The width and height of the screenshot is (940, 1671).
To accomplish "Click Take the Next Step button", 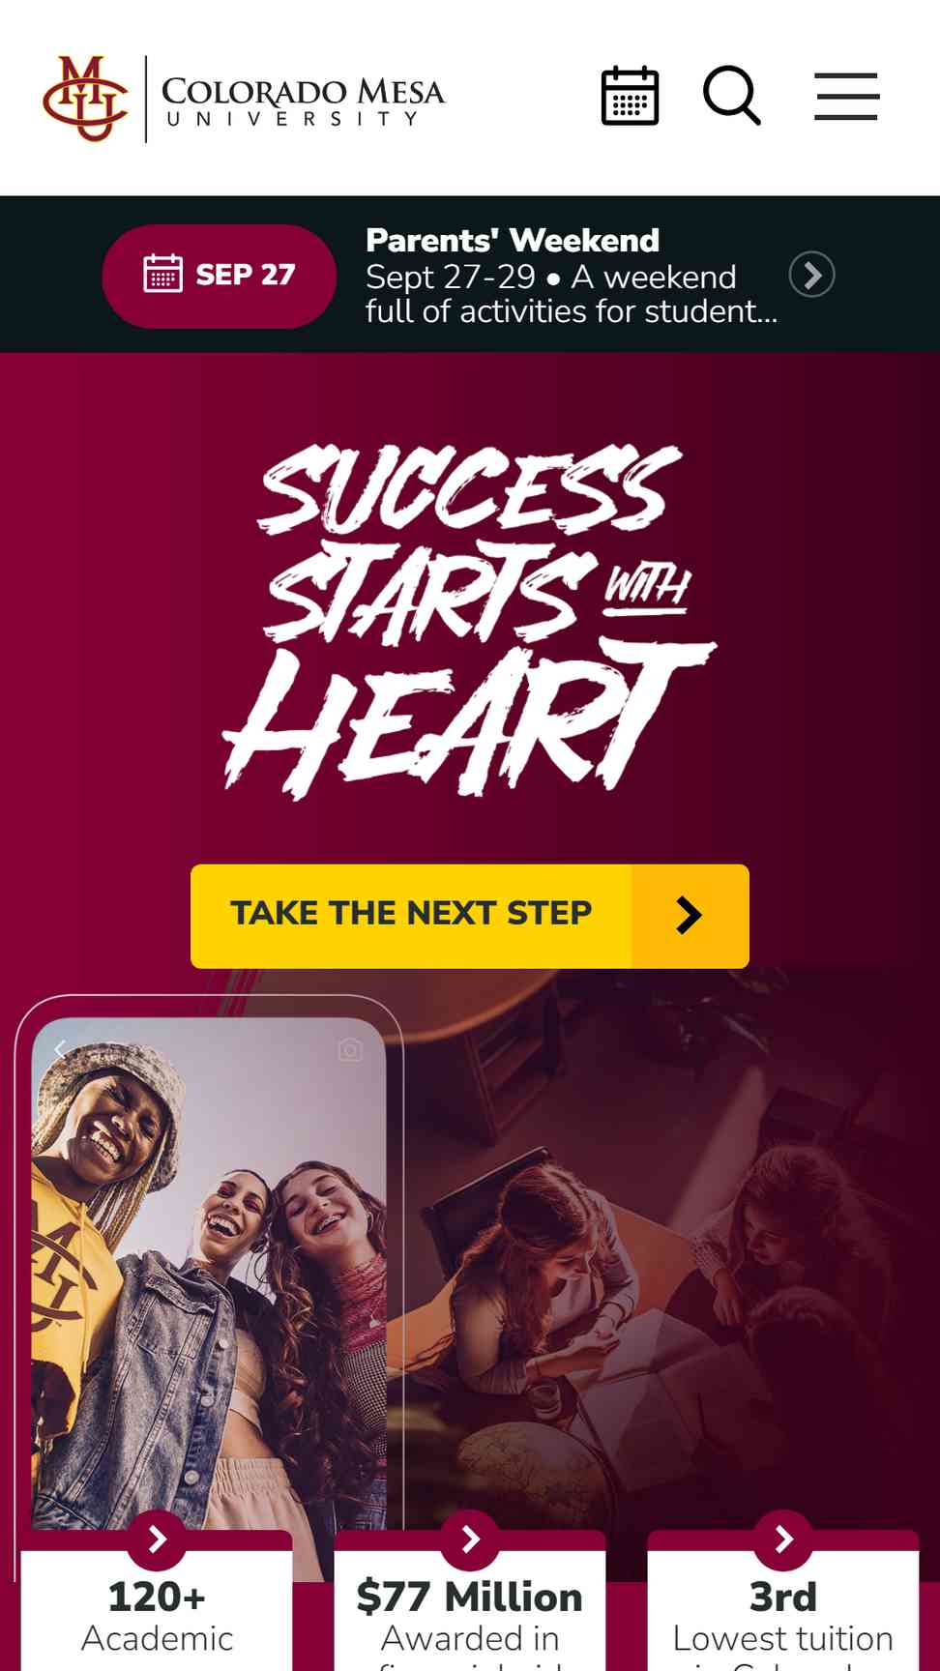I will pyautogui.click(x=470, y=916).
